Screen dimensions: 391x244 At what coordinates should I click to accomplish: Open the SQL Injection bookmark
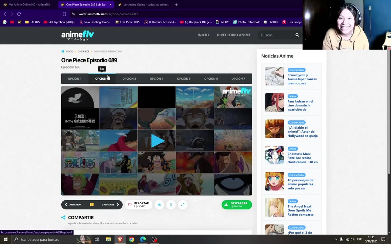click(x=59, y=22)
